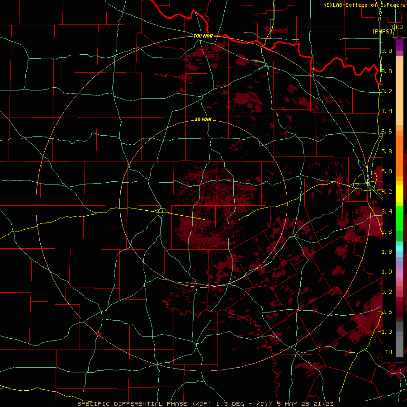Click the pink segment of the color bar
The image size is (407, 407).
[x=399, y=274]
